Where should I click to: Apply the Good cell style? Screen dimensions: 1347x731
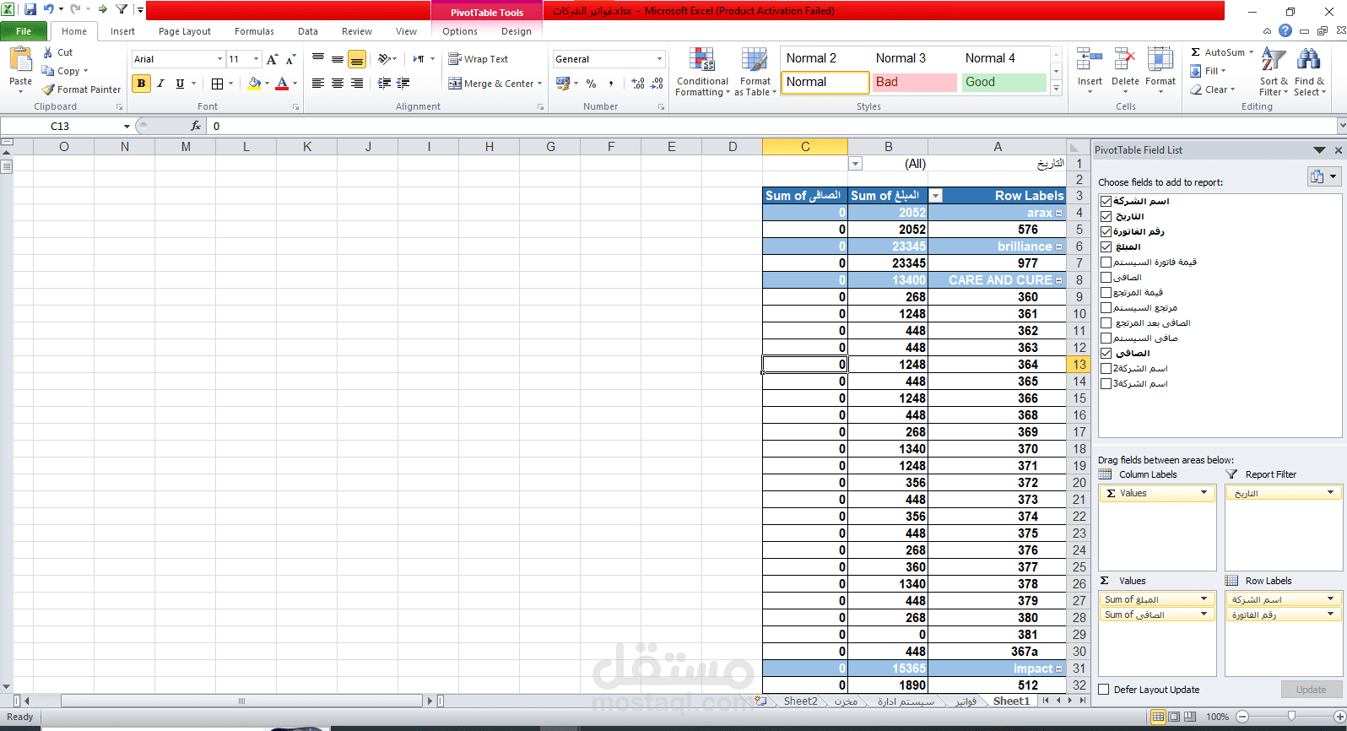pos(1005,82)
